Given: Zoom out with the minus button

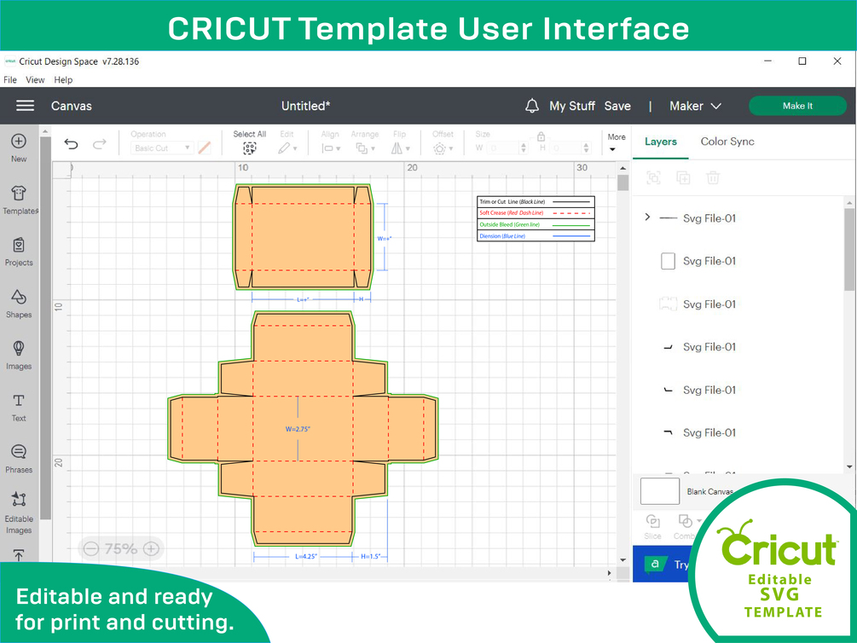Looking at the screenshot, I should pyautogui.click(x=91, y=548).
